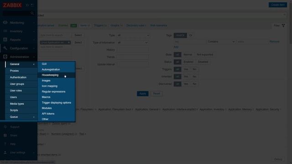This screenshot has height=164, width=292.
Task: Click the Zabbix logo
Action: 12,5
